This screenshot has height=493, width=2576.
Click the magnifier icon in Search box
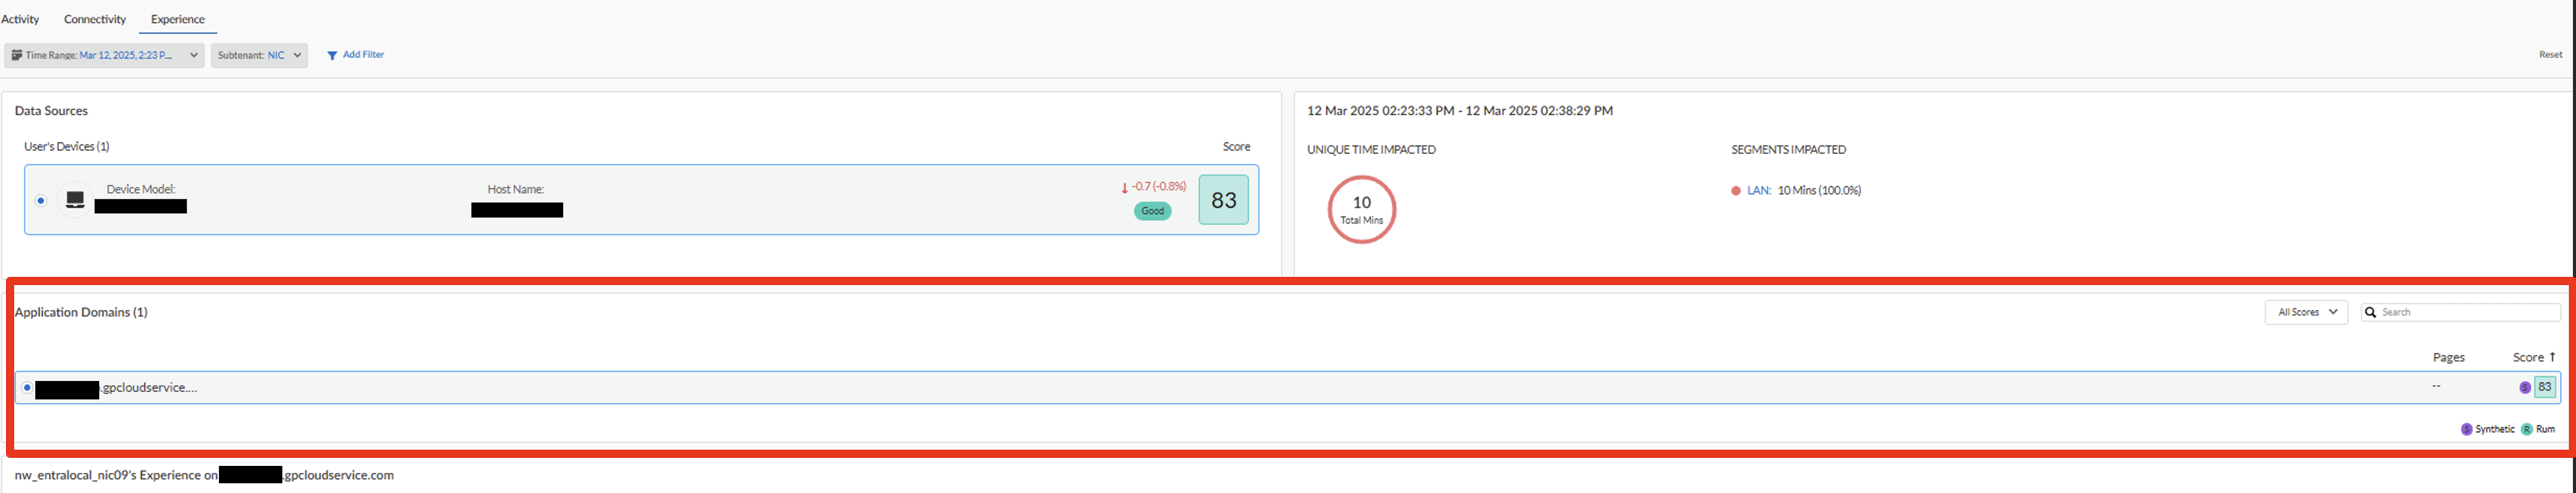(x=2370, y=312)
